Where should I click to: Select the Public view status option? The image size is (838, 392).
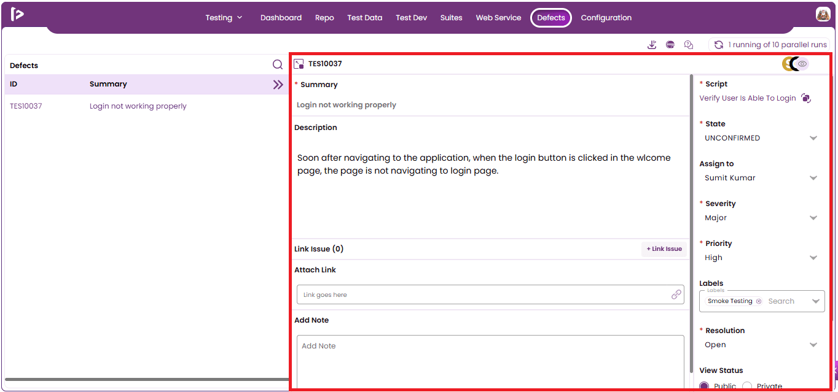704,386
